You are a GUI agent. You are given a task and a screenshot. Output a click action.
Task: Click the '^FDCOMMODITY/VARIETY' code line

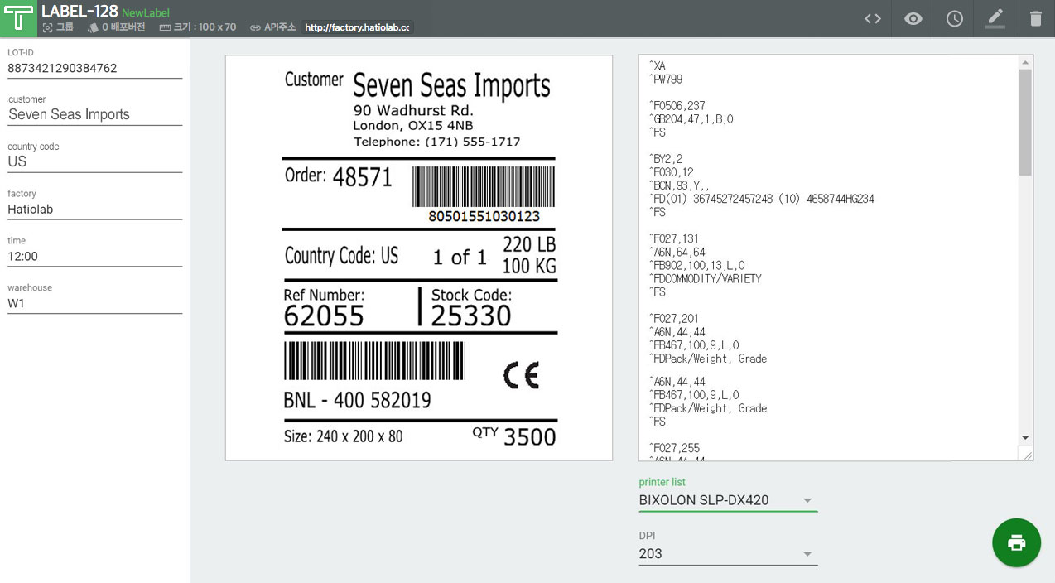(706, 279)
